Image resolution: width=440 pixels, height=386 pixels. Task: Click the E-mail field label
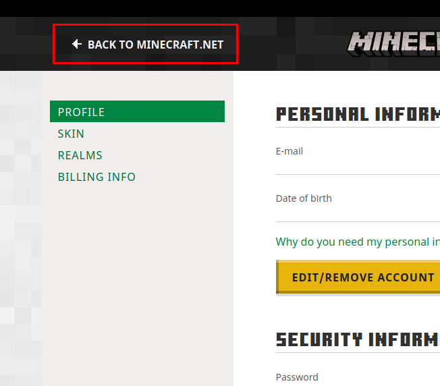pos(290,151)
